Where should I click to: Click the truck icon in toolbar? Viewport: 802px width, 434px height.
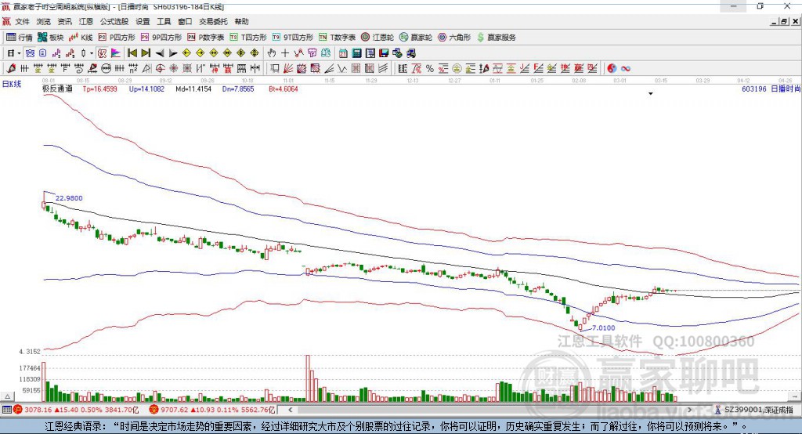tap(410, 53)
